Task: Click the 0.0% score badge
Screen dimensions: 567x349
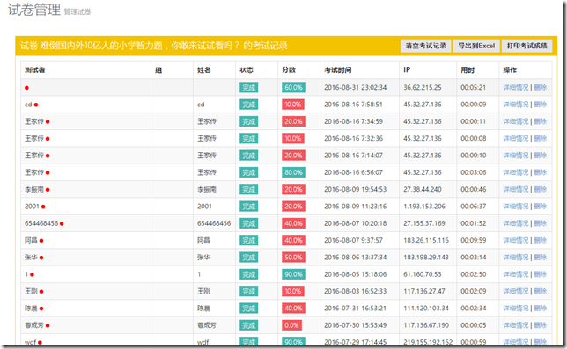Action: click(x=291, y=325)
